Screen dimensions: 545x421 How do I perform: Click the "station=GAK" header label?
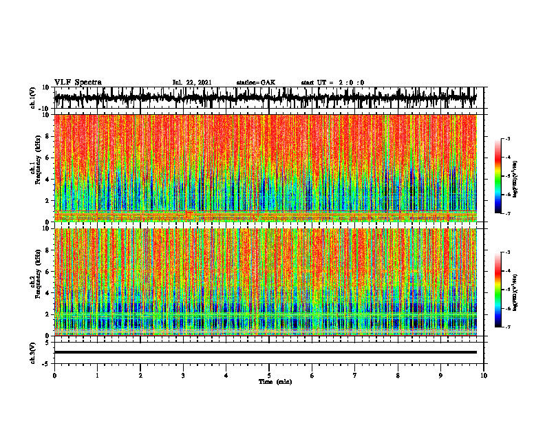[x=256, y=83]
